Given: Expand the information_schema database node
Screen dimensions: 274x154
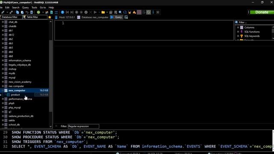Looking at the screenshot, I should point(3,60).
